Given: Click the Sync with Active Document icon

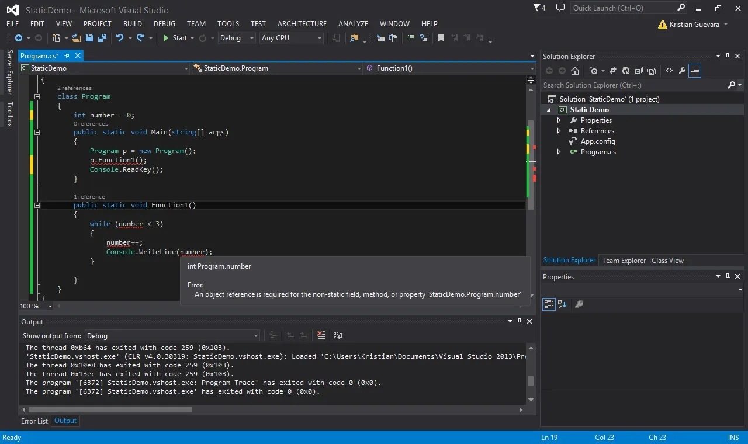Looking at the screenshot, I should [x=613, y=71].
